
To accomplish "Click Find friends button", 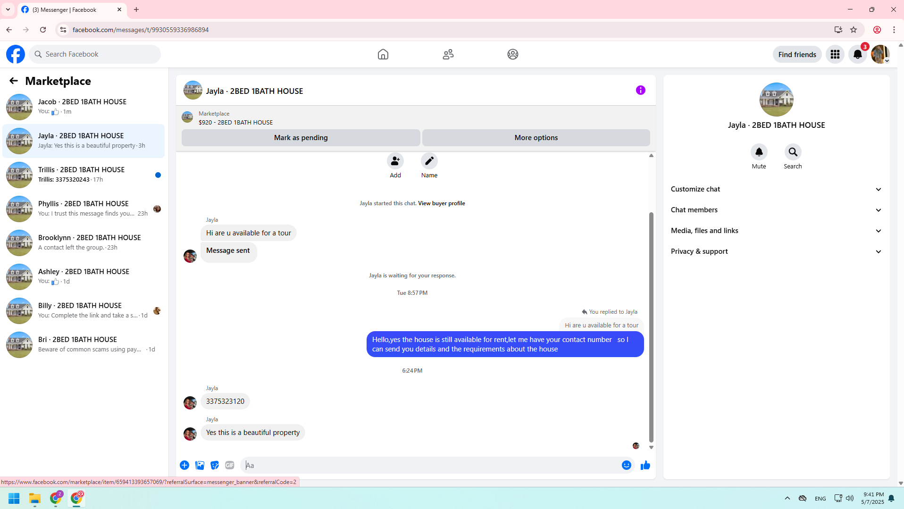I will [797, 54].
